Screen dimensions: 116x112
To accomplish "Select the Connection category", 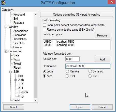I will 15,51.
